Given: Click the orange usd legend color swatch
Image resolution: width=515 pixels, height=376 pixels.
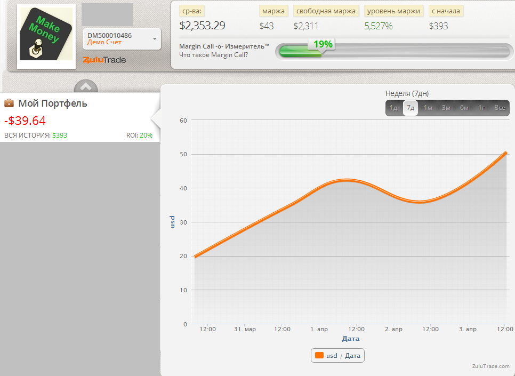Looking at the screenshot, I should [319, 355].
